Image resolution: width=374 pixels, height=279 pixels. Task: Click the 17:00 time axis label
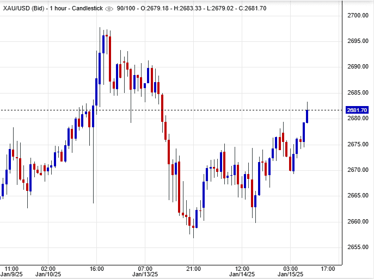(x=328, y=269)
